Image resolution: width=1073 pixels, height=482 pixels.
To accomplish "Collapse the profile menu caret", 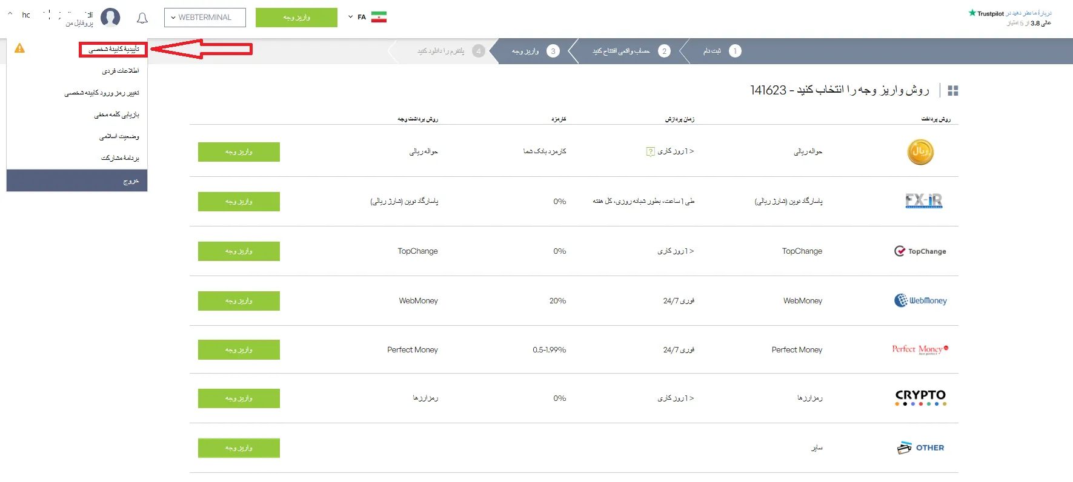I will [x=10, y=13].
